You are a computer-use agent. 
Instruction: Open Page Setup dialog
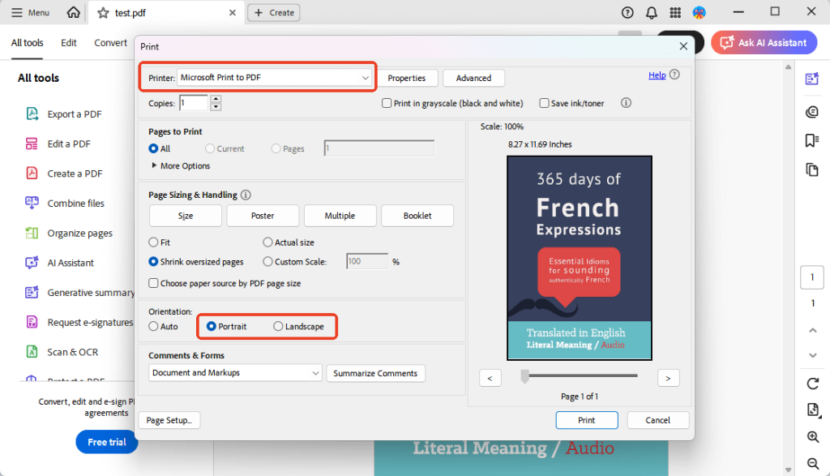[x=169, y=420]
